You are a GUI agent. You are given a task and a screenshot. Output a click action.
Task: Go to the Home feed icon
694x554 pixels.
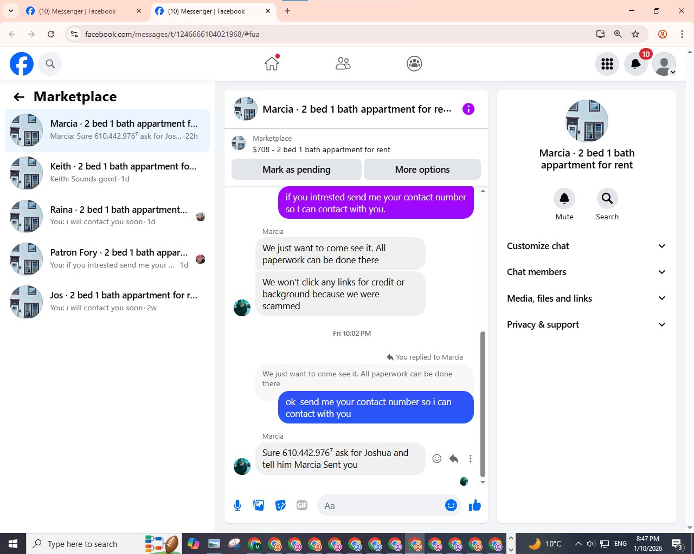point(272,63)
